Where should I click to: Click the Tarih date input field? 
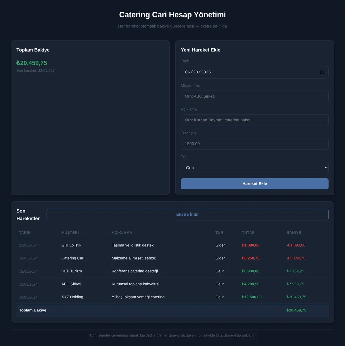[254, 72]
